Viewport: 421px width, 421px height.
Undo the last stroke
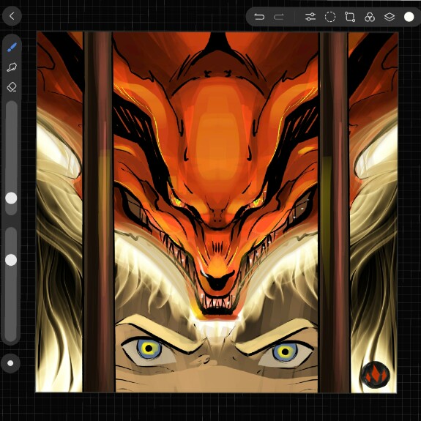point(259,17)
